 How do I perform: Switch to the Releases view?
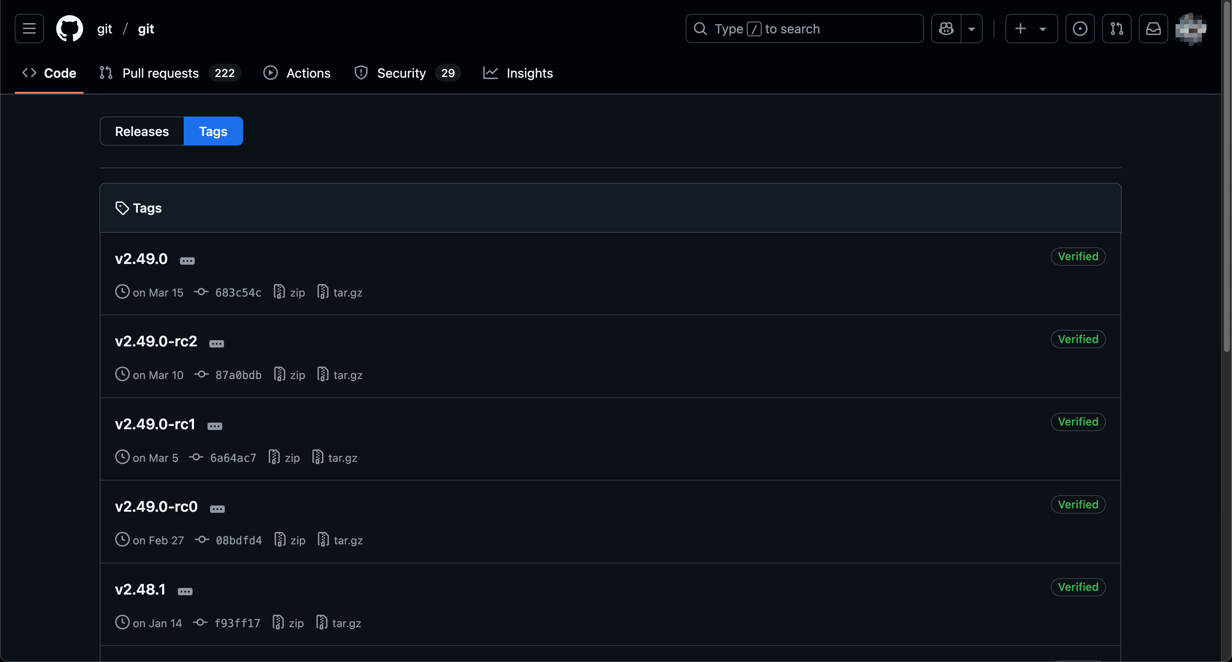142,132
